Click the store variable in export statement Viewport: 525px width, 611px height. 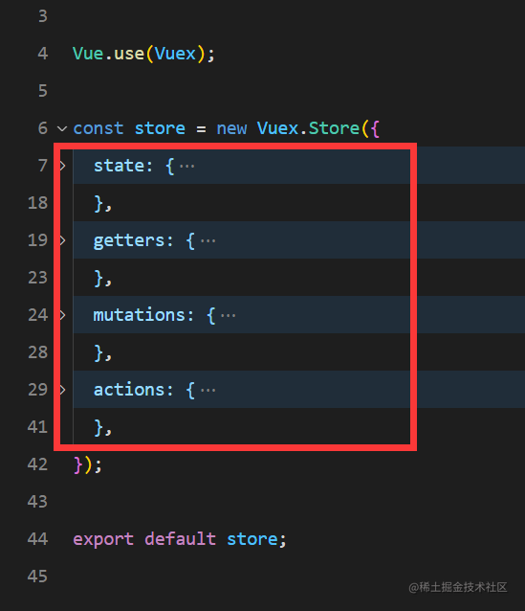point(252,539)
